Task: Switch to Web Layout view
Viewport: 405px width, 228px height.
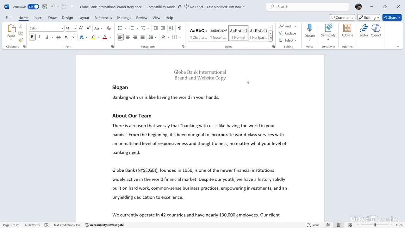Action: coord(350,225)
